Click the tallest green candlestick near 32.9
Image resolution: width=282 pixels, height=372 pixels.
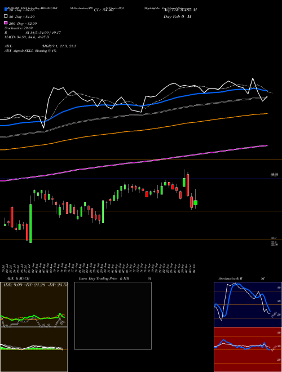click(x=30, y=223)
